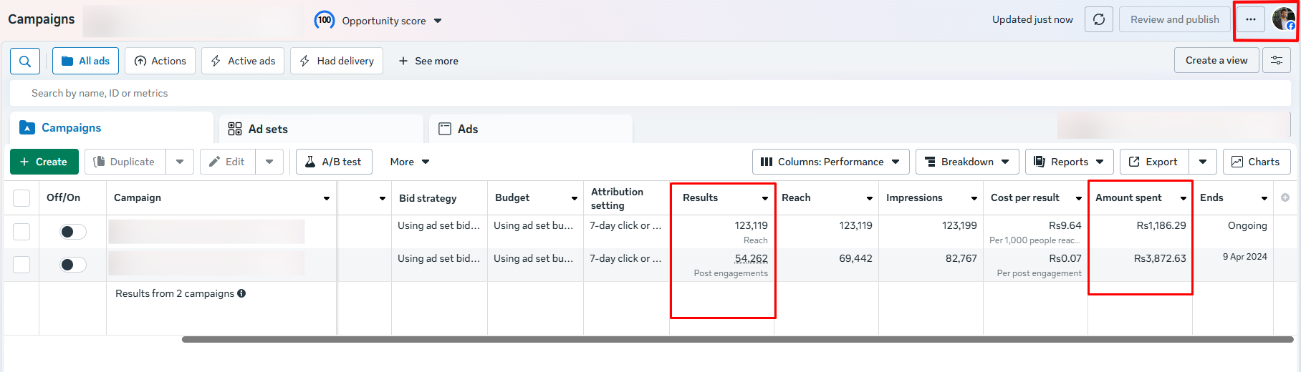The width and height of the screenshot is (1301, 372).
Task: Open the profile avatar menu
Action: click(1282, 19)
